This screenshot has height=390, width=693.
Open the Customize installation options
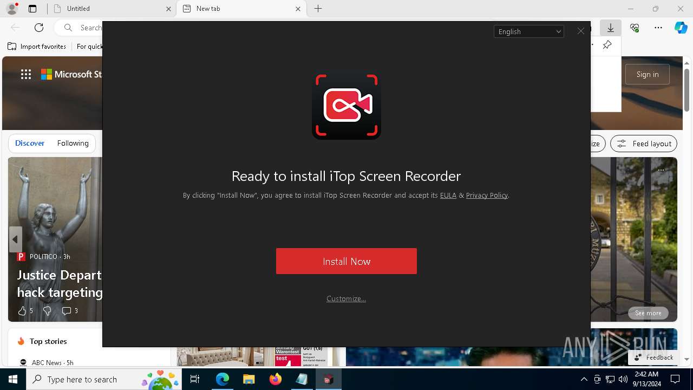coord(346,298)
